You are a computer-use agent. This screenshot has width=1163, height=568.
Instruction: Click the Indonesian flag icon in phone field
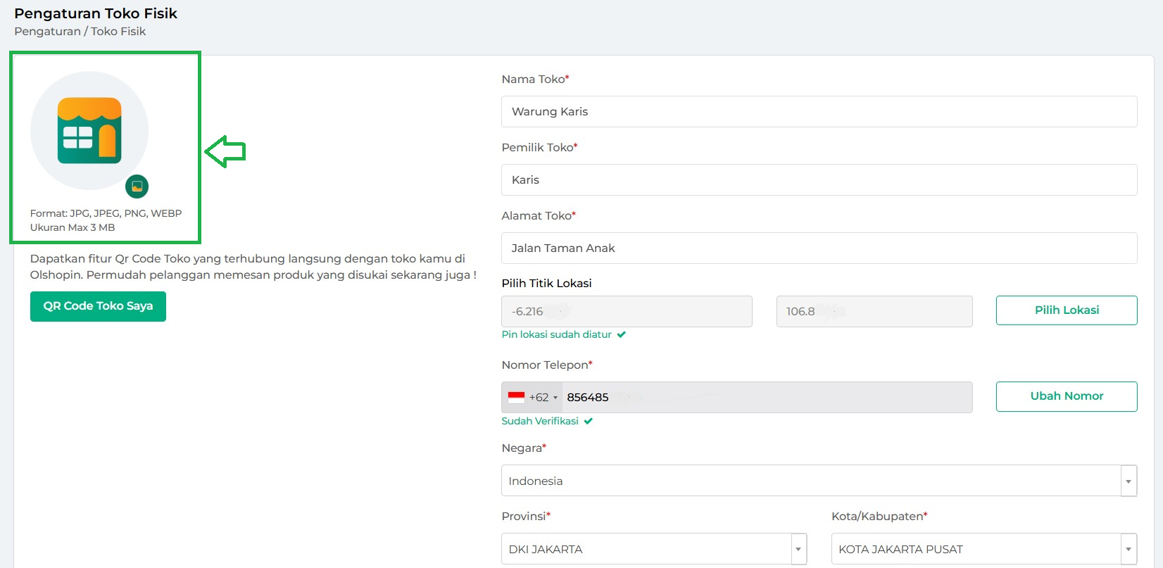point(517,398)
